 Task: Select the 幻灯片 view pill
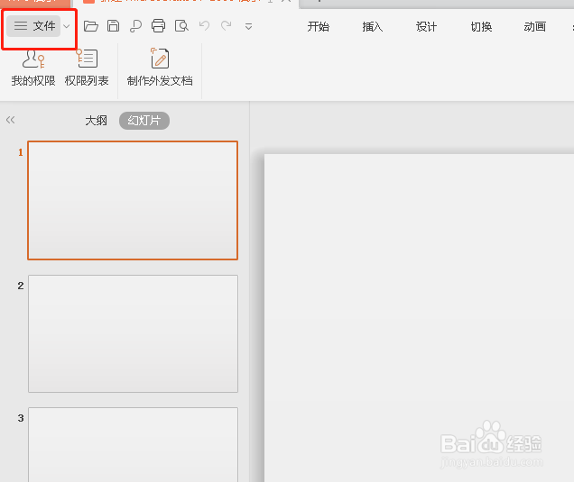coord(144,121)
